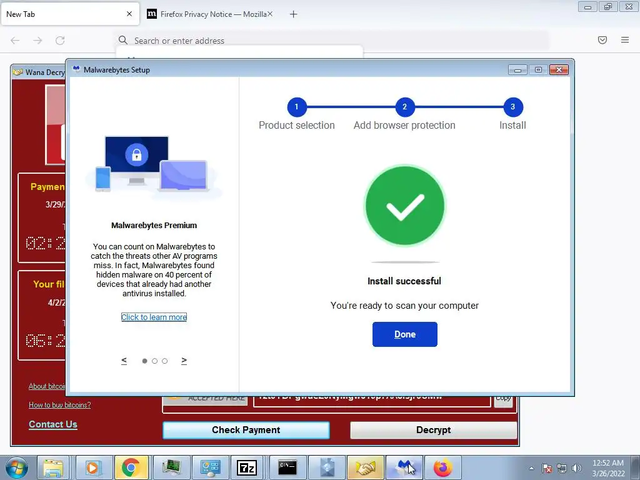Image resolution: width=640 pixels, height=480 pixels.
Task: Click the Malwarebytes Setup title bar icon
Action: (x=76, y=69)
